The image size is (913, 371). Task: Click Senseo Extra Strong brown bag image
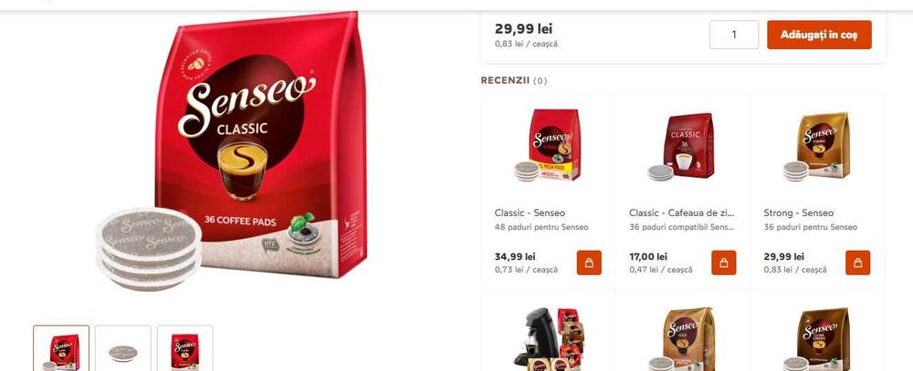[817, 339]
